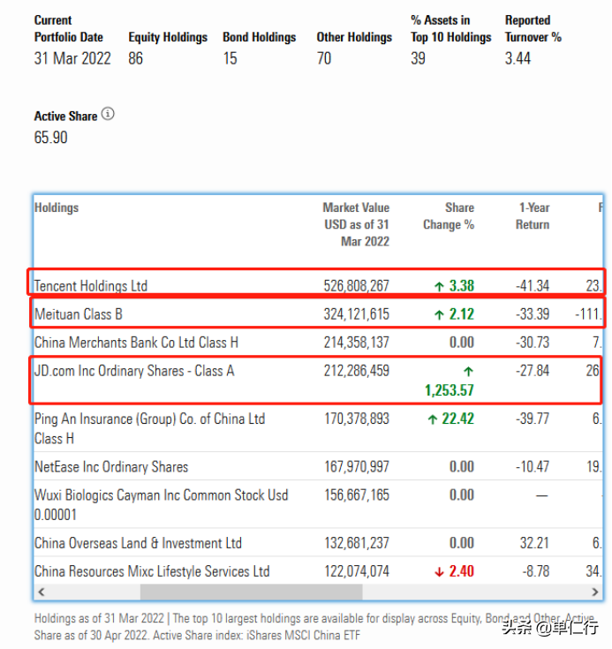The width and height of the screenshot is (612, 649).
Task: Click JD.com market value 212,286,459
Action: click(357, 371)
